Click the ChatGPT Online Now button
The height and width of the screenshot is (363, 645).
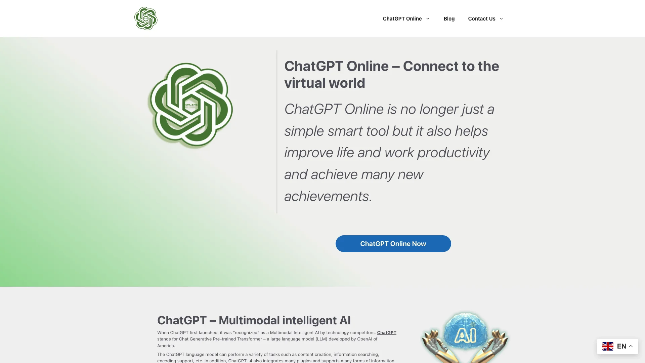pos(393,243)
